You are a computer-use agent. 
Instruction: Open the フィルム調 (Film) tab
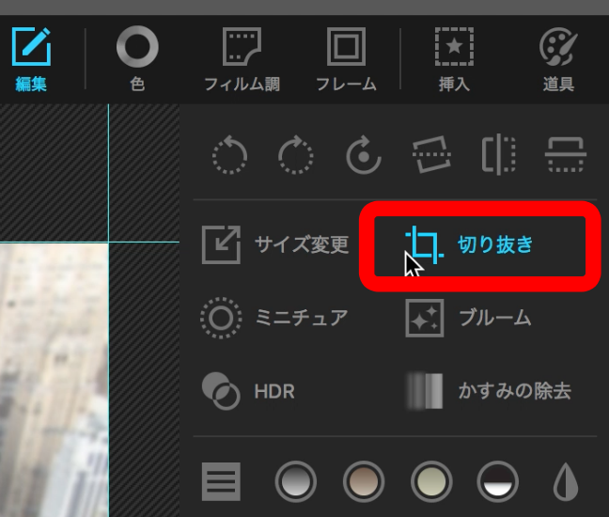242,59
